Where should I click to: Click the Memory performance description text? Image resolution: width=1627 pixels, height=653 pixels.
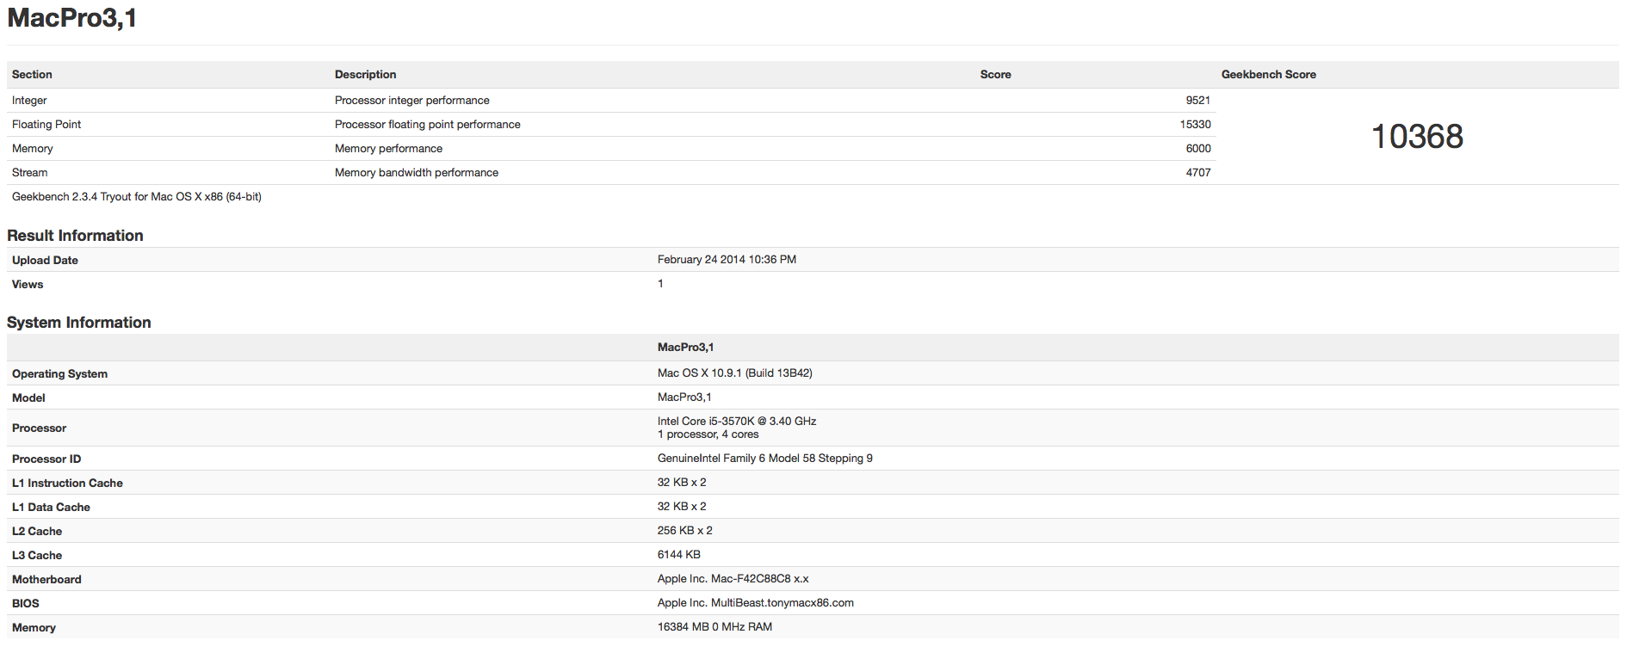[388, 149]
